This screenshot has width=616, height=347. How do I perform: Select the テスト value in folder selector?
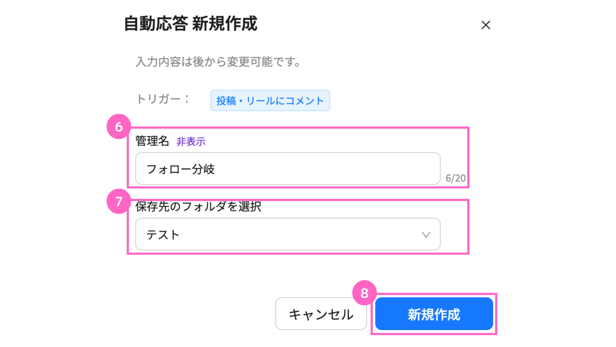point(163,235)
